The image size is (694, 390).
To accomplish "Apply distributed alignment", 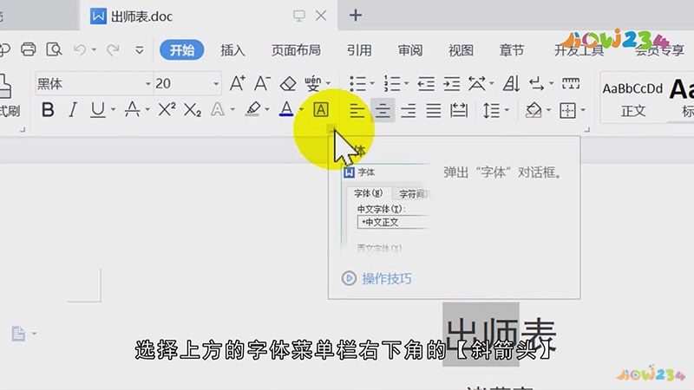I will (x=459, y=110).
